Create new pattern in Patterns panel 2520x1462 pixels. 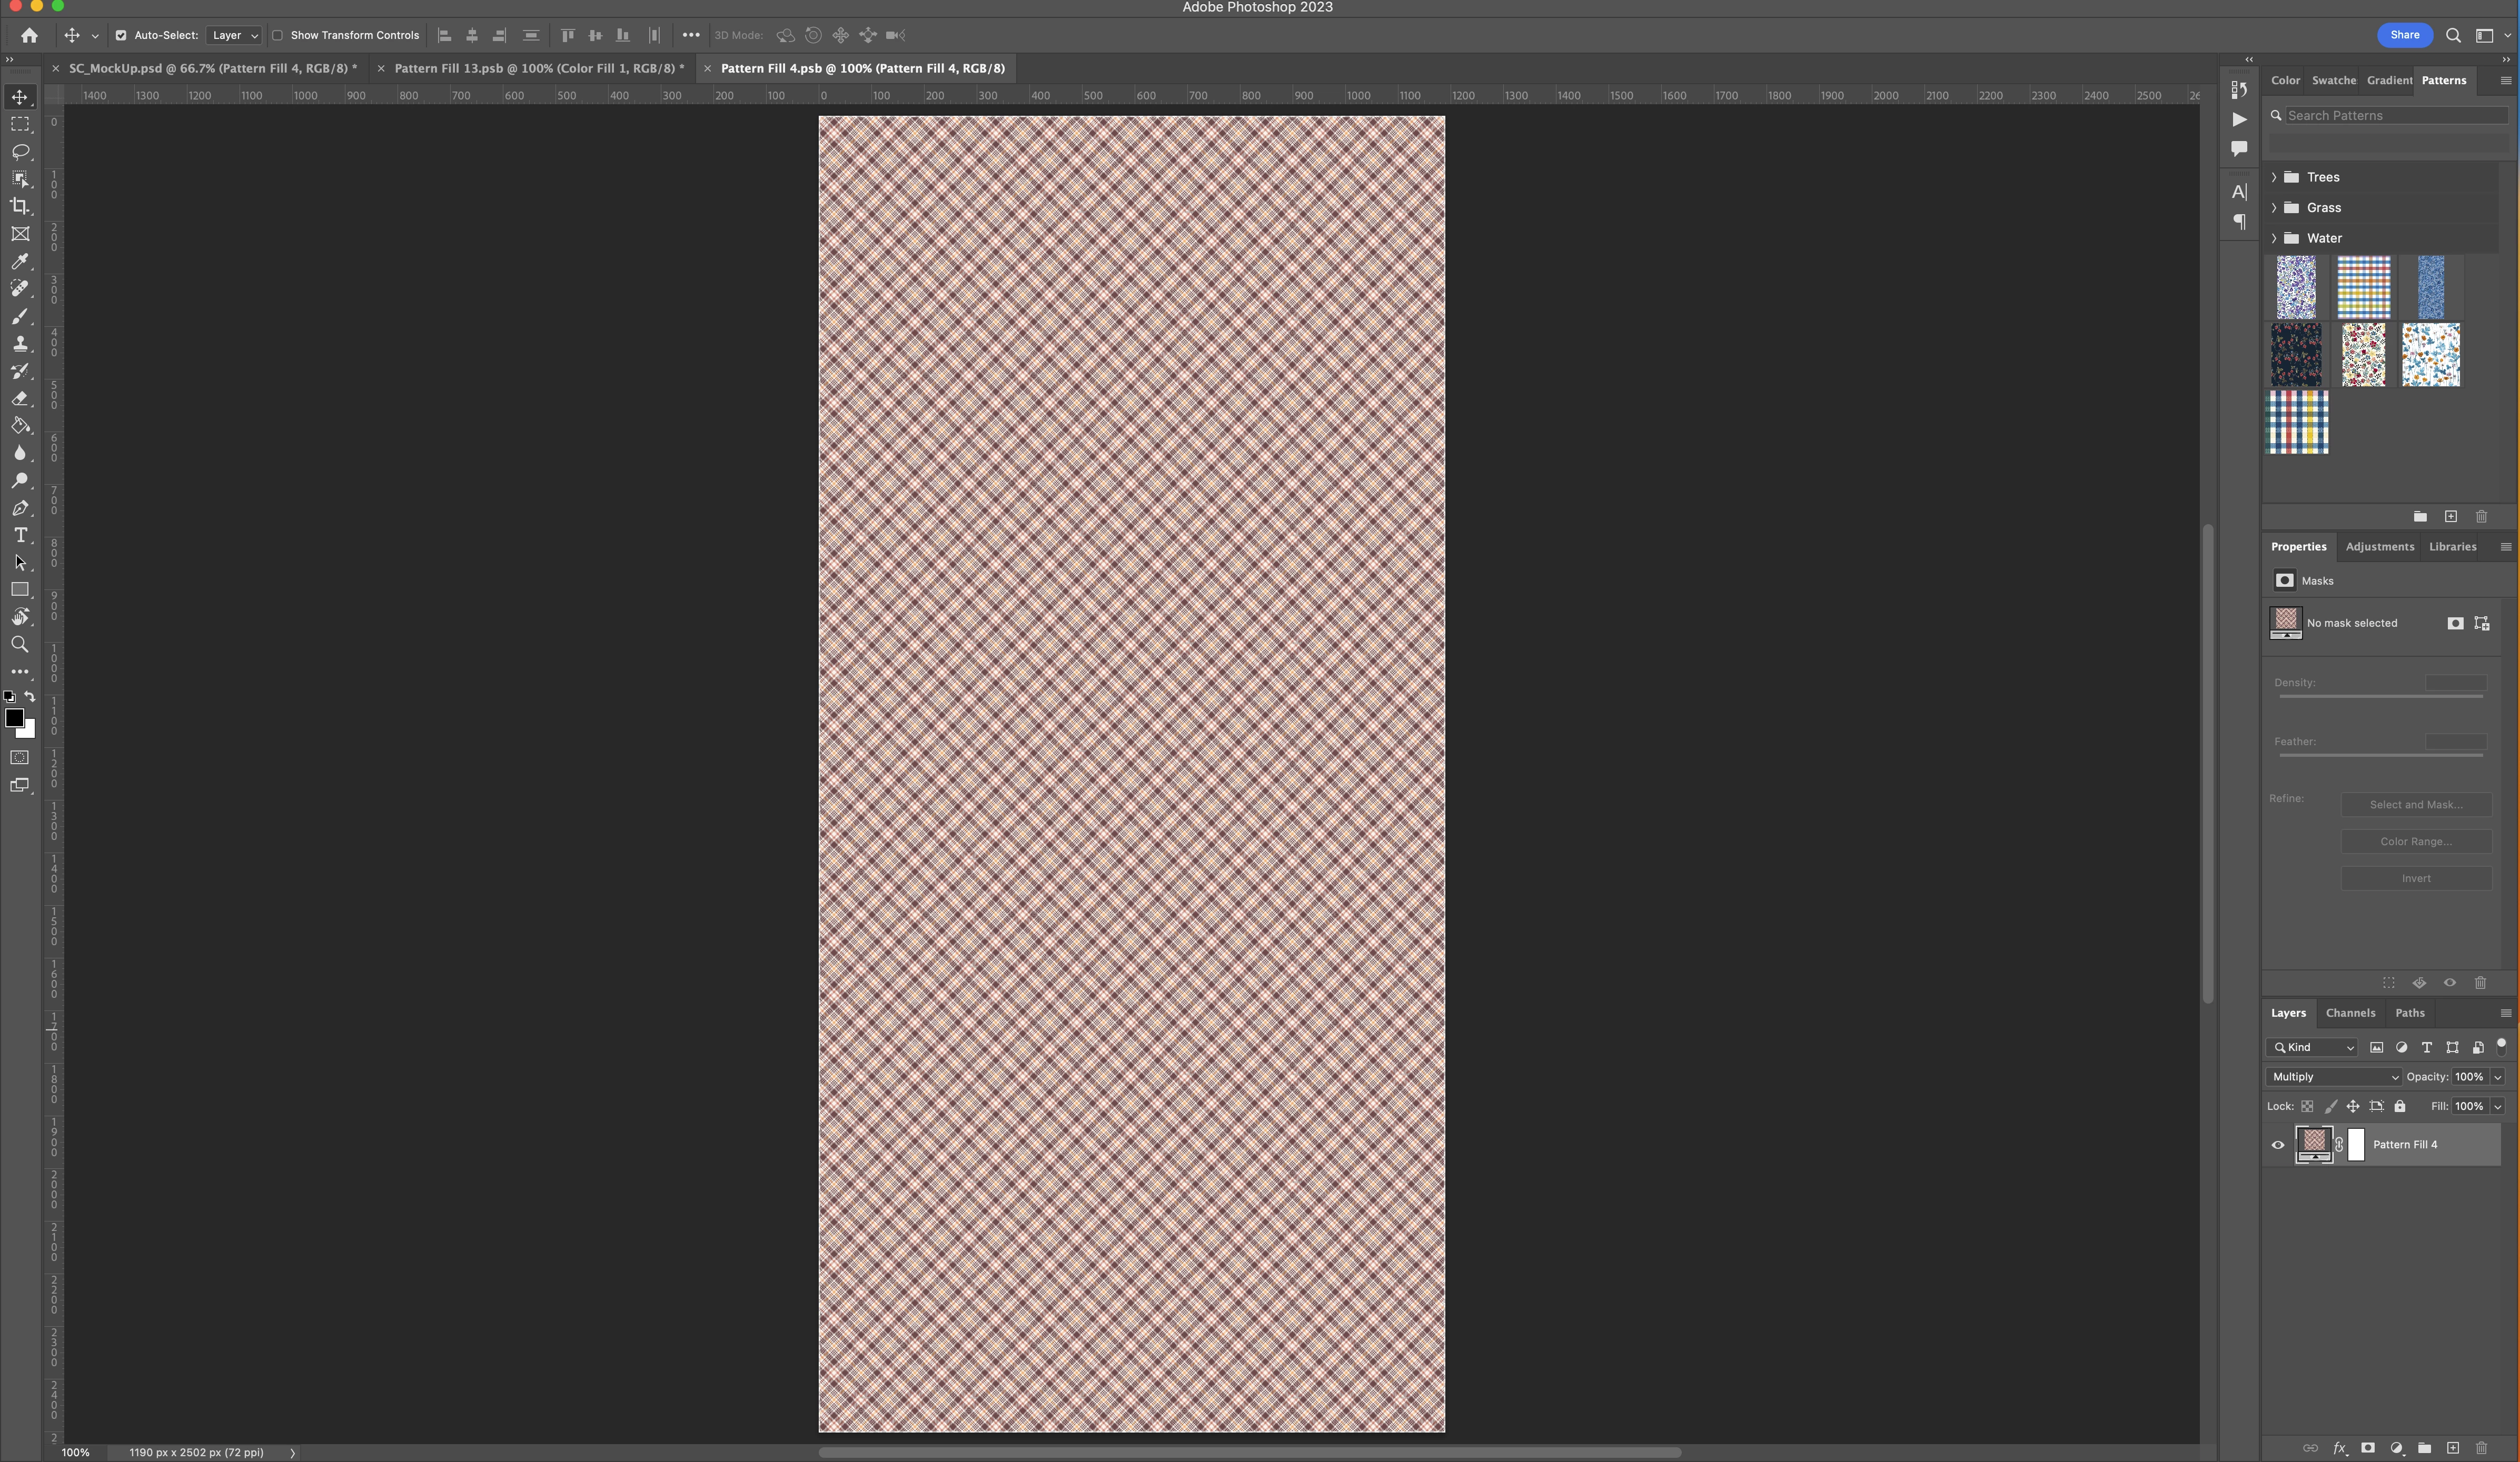2450,517
